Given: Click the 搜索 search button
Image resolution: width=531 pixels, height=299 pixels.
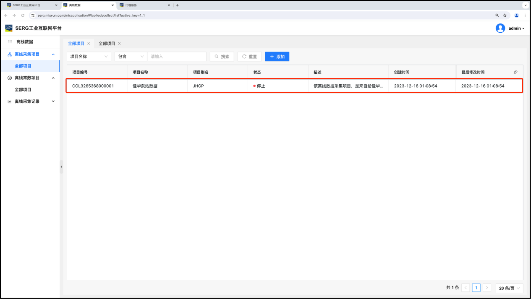Looking at the screenshot, I should point(222,57).
